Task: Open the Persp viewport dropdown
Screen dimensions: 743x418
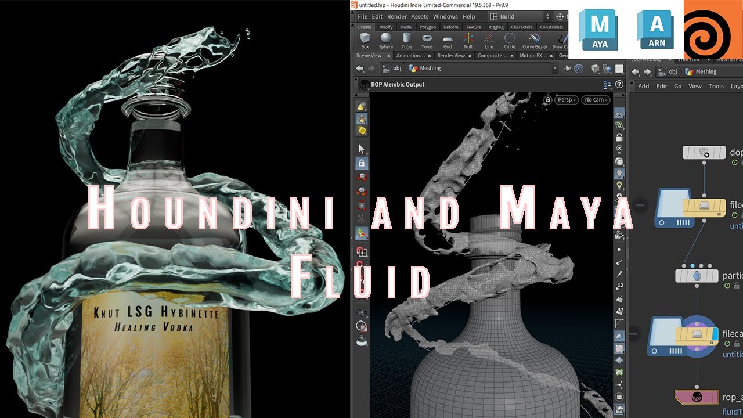Action: tap(567, 100)
